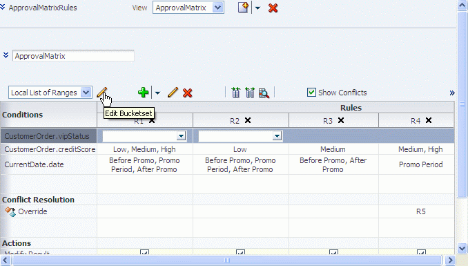Expand the toolbar overflow chevron

pos(452,93)
